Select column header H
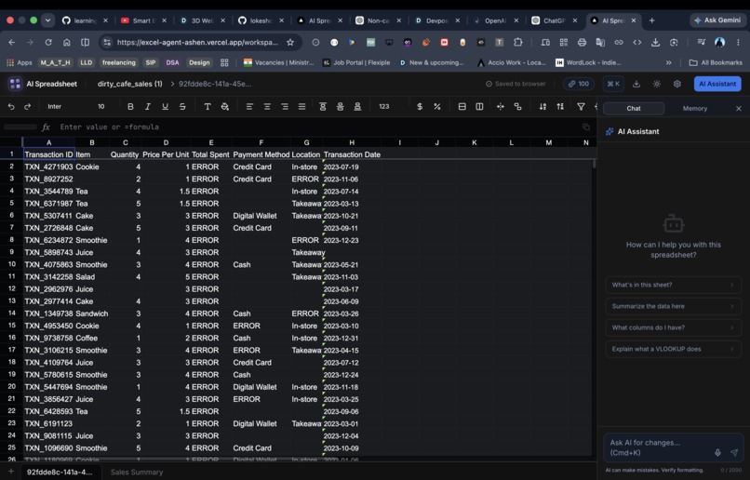Image resolution: width=750 pixels, height=480 pixels. [x=352, y=142]
